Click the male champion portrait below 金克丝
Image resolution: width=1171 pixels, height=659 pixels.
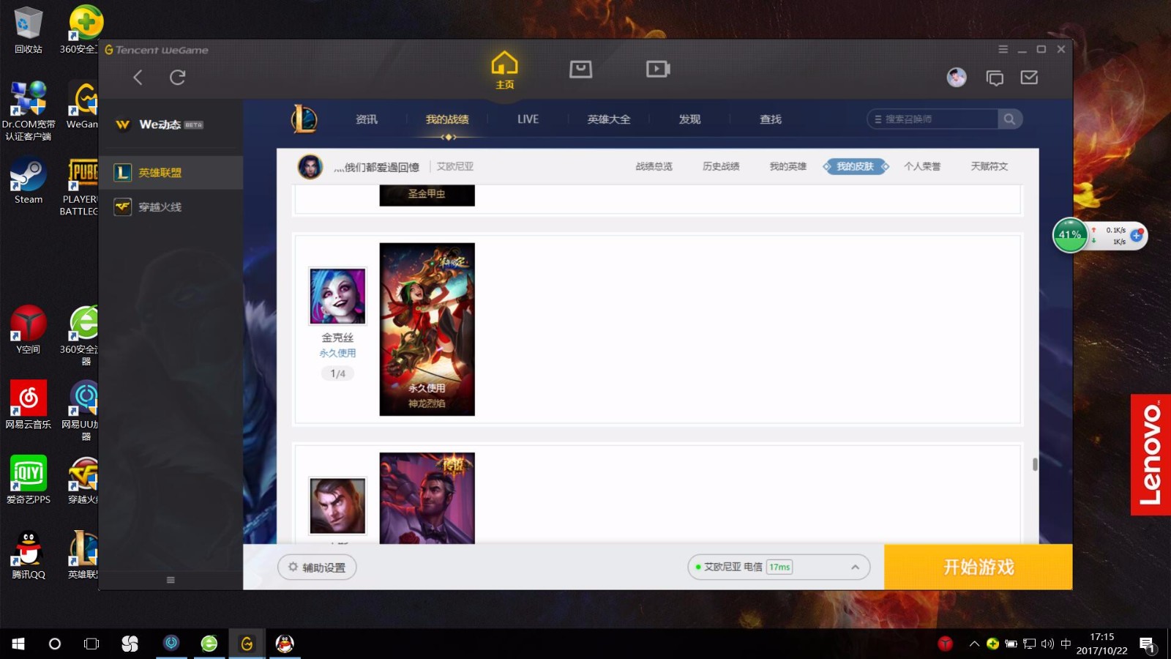(337, 506)
